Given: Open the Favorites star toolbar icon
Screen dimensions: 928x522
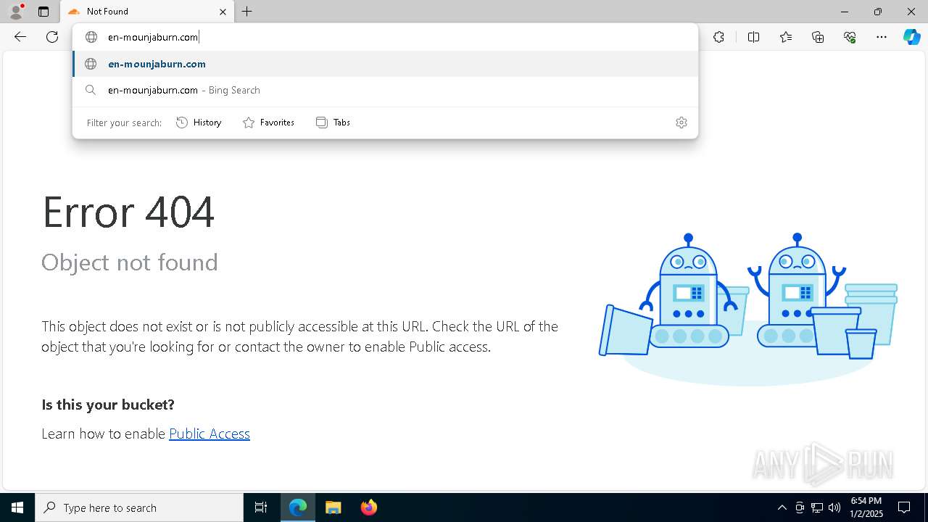Looking at the screenshot, I should tap(786, 37).
